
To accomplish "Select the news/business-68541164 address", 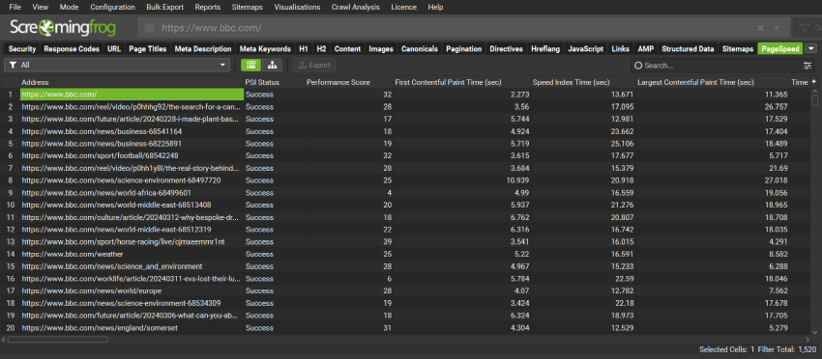I will [102, 131].
